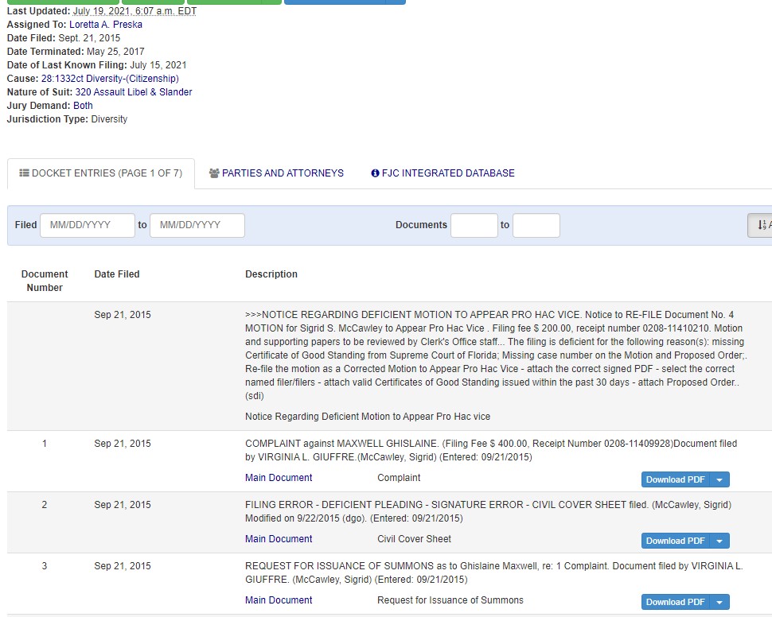
Task: Click the sort order button icon
Action: point(761,225)
